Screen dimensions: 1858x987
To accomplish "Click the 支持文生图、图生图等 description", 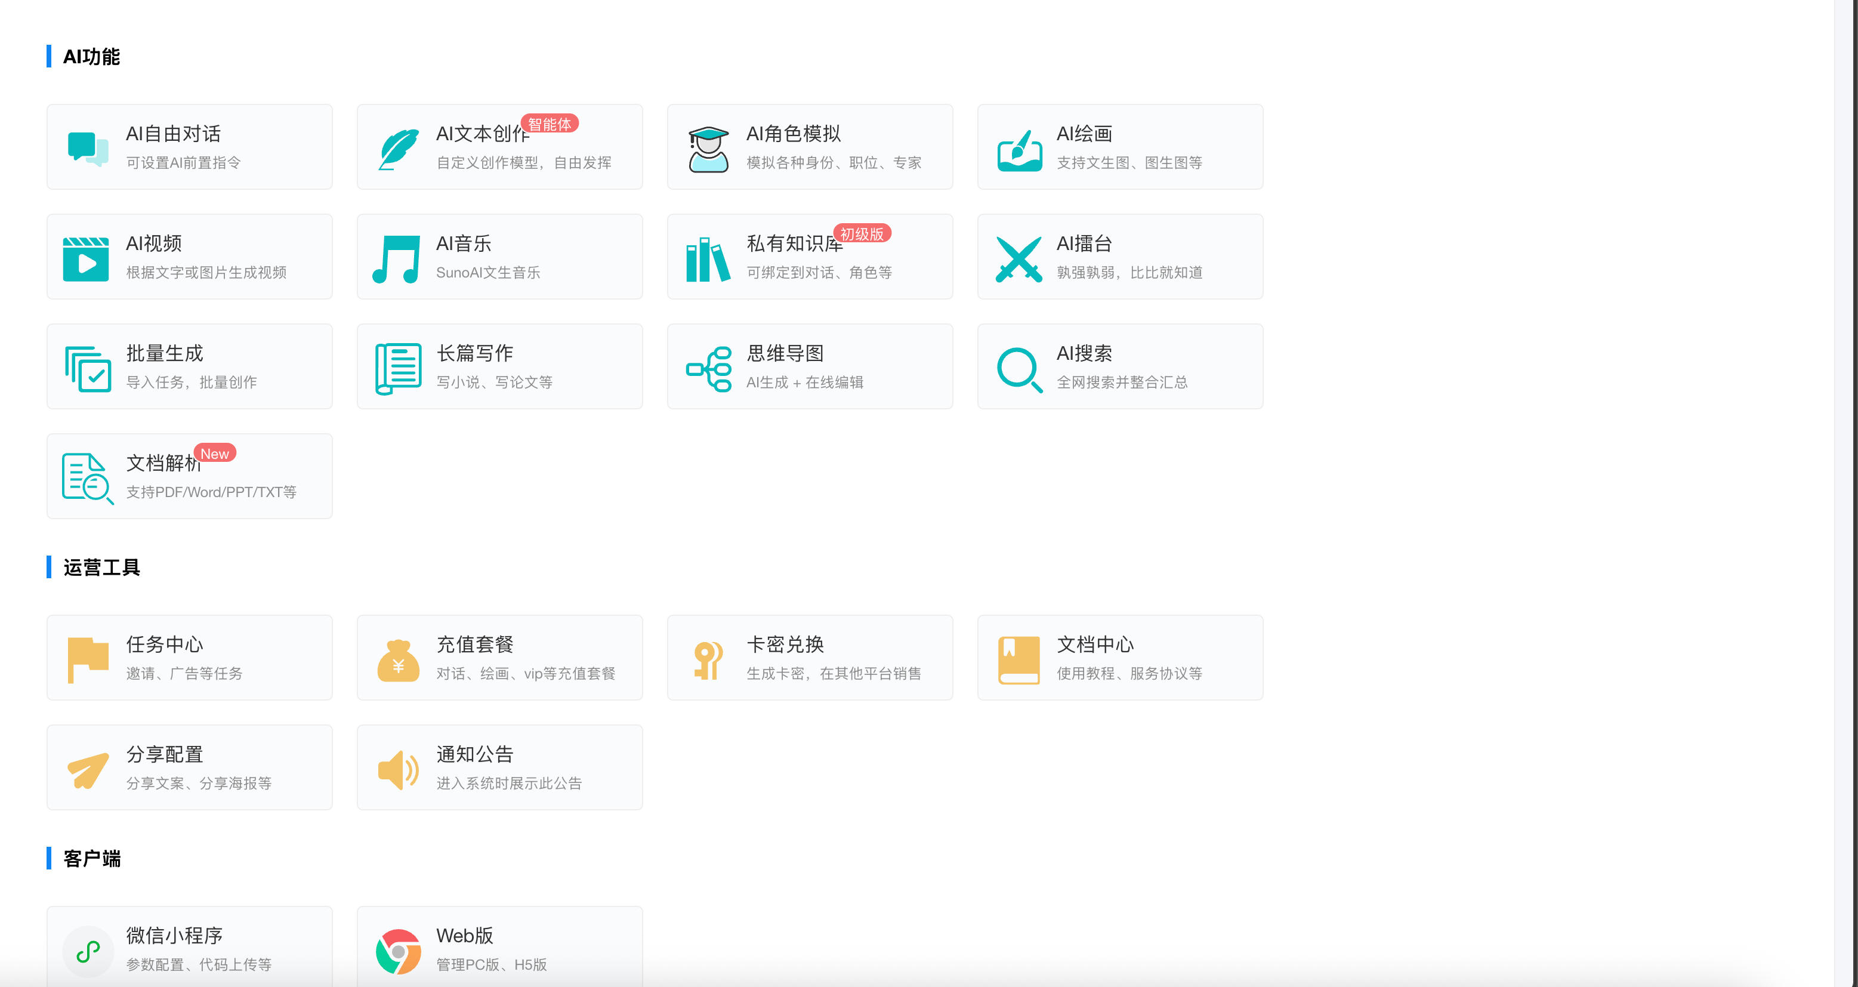I will pyautogui.click(x=1129, y=163).
